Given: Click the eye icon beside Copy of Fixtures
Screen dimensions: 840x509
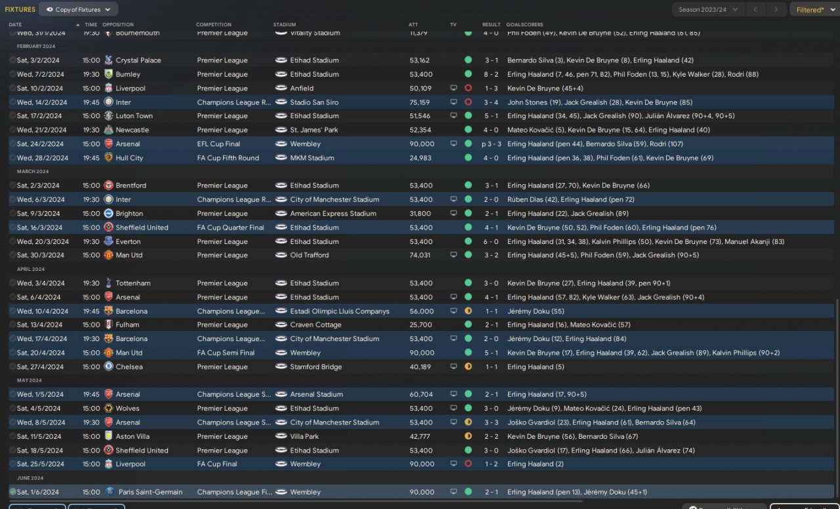Looking at the screenshot, I should tap(50, 10).
